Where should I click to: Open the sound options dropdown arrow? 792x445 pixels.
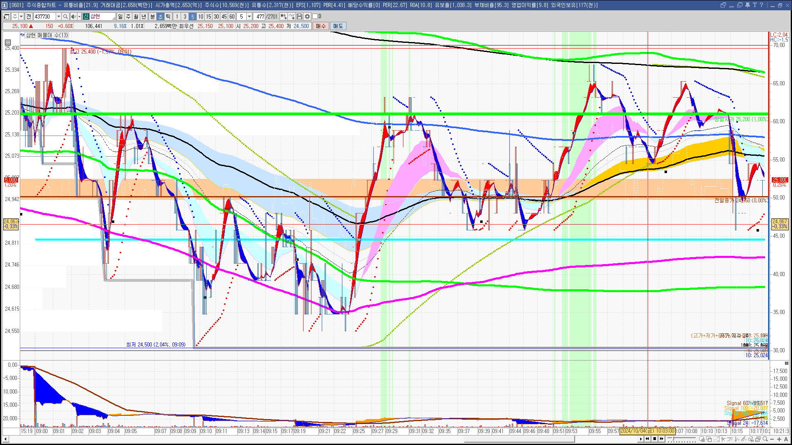pos(79,16)
